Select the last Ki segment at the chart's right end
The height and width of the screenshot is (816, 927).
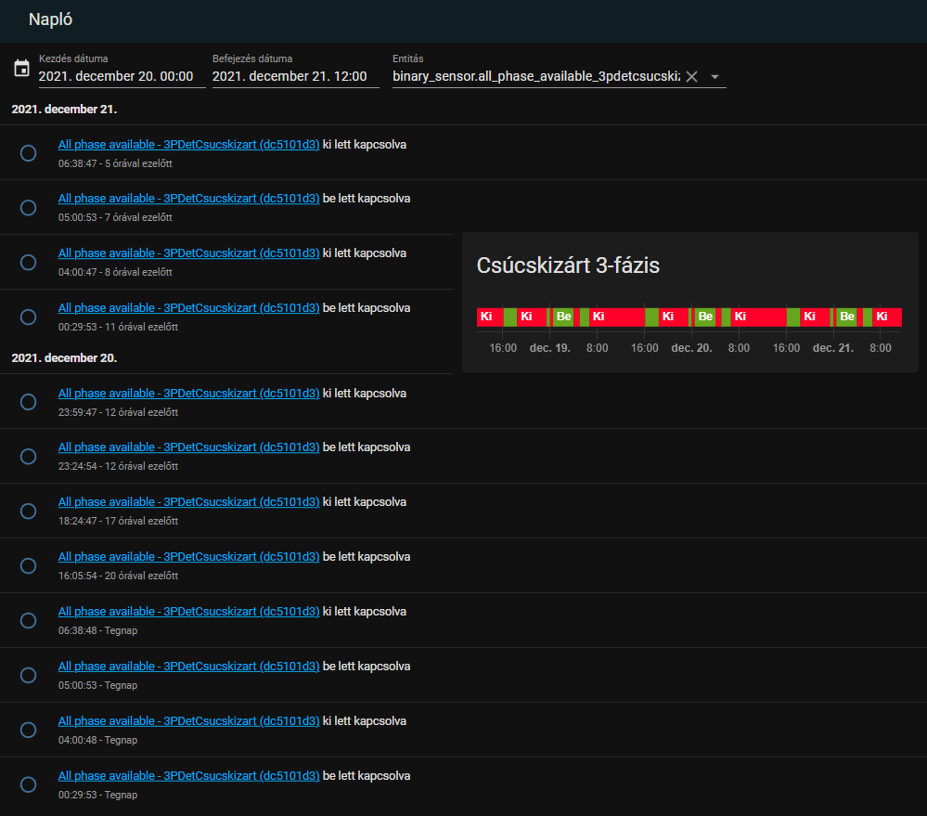[887, 317]
